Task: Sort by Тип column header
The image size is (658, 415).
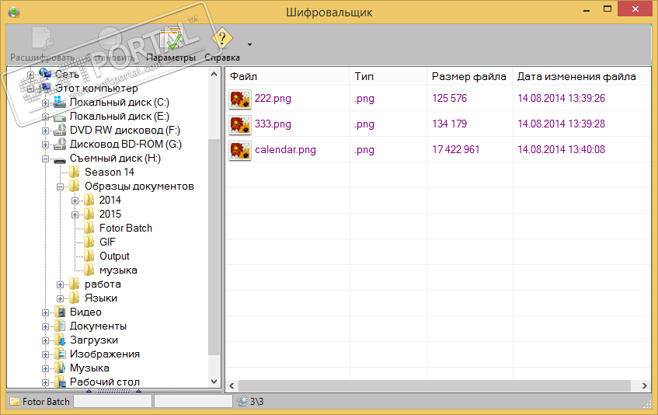Action: 388,76
